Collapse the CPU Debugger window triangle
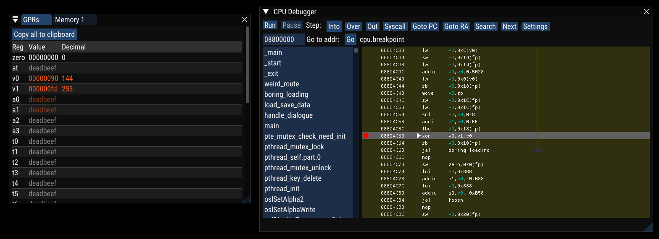The height and width of the screenshot is (239, 659). pyautogui.click(x=266, y=12)
